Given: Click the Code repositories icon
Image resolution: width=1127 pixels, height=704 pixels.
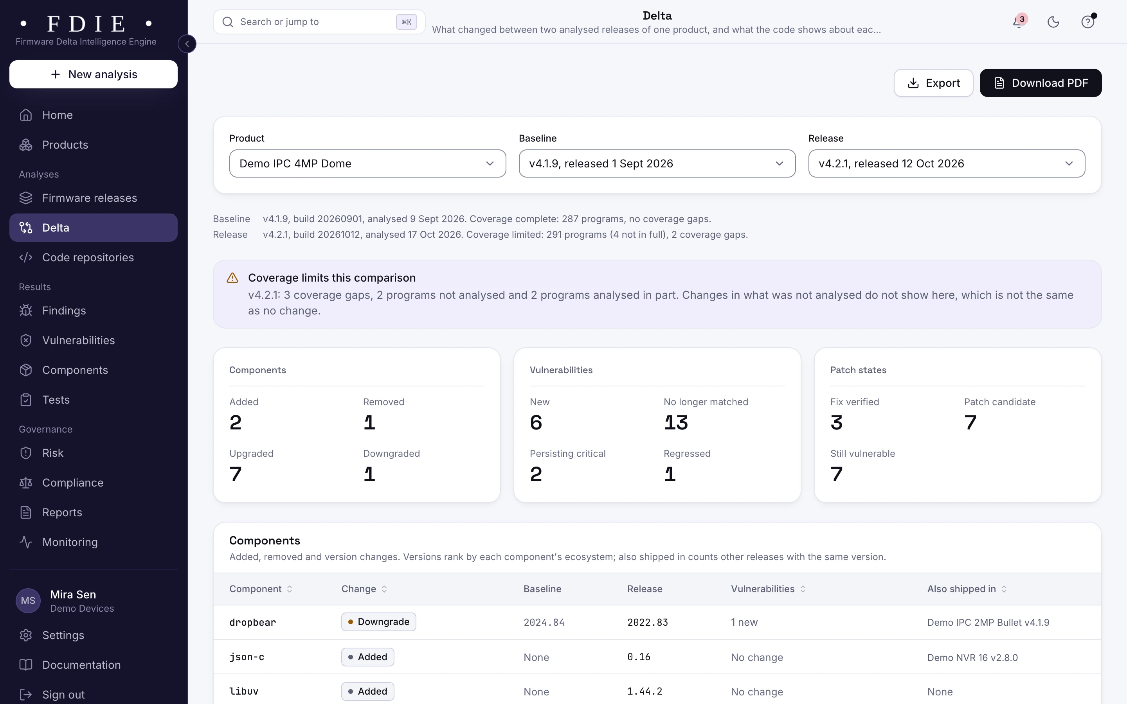Looking at the screenshot, I should (26, 257).
